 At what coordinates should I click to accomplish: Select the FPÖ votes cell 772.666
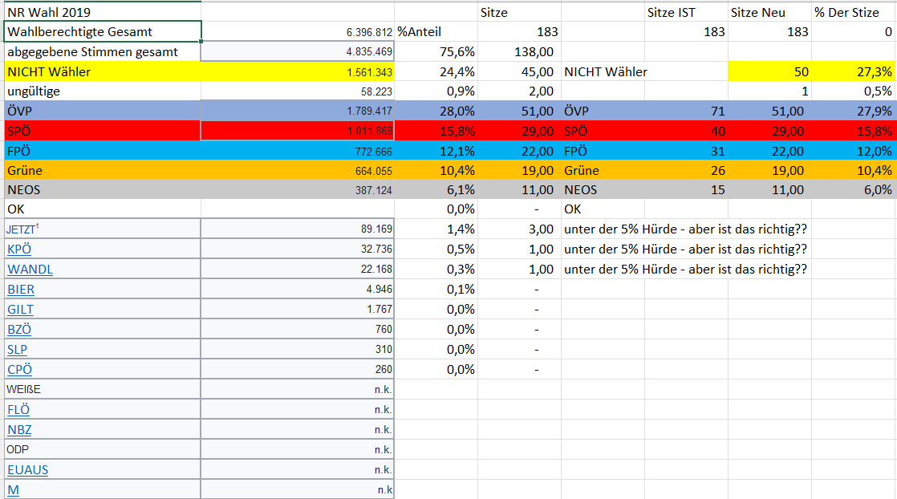coord(298,151)
